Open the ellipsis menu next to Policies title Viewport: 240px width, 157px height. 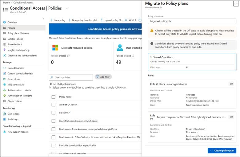tap(67, 8)
